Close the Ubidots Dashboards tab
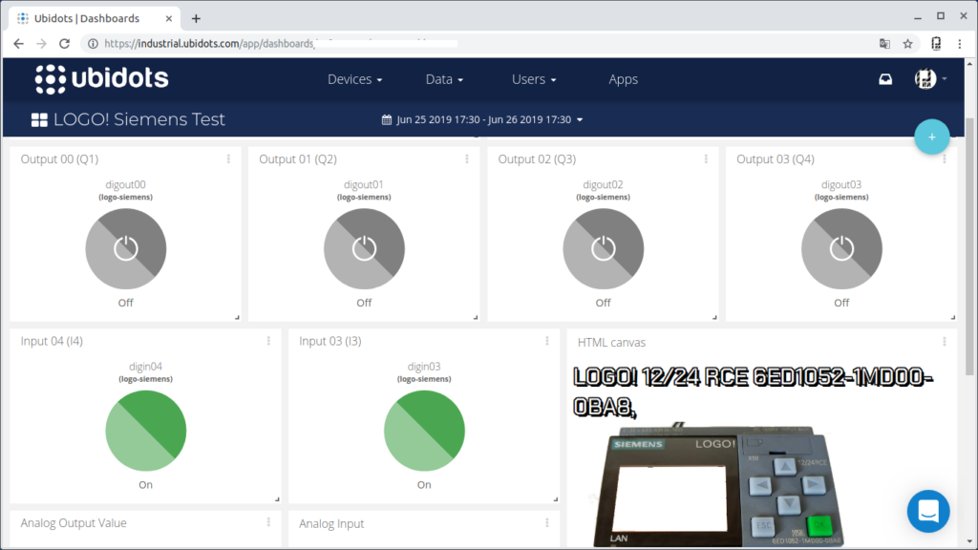 click(x=168, y=19)
